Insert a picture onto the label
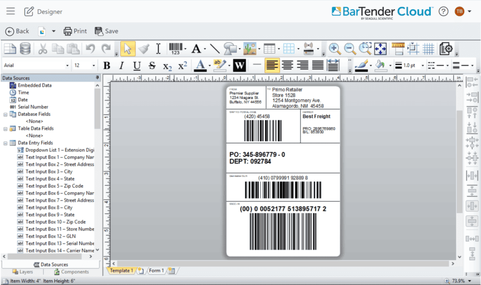The image size is (481, 285). point(250,48)
